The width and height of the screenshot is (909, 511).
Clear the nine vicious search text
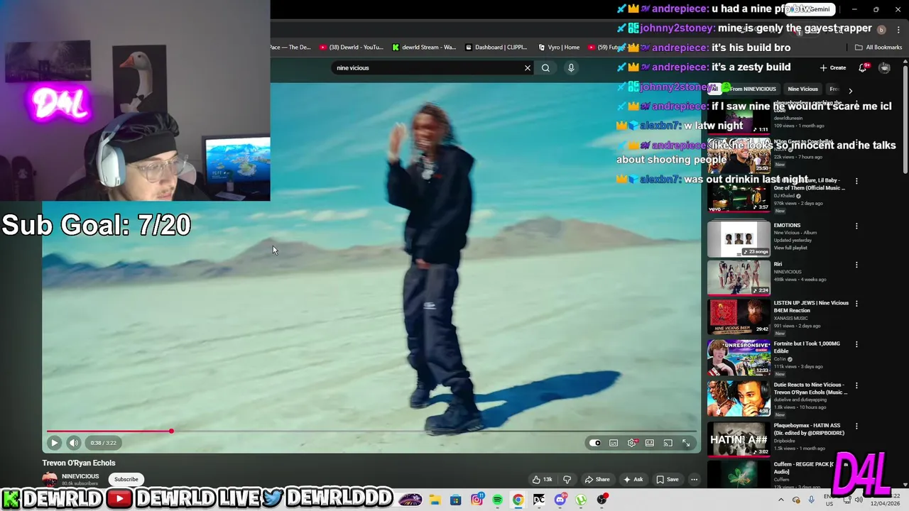pyautogui.click(x=528, y=68)
